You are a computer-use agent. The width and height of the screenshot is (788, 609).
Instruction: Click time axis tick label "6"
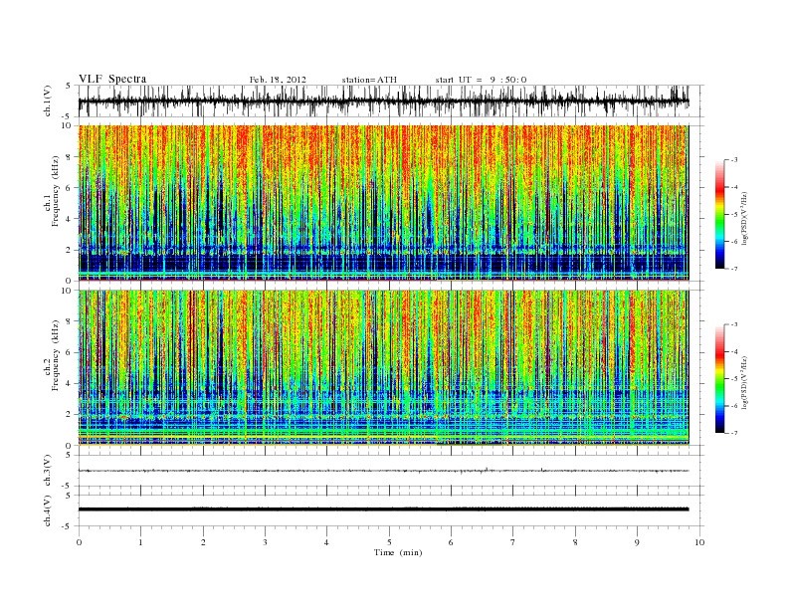(452, 542)
